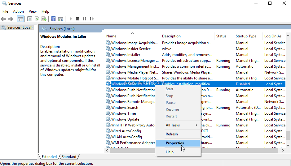Maximize the Services window
Screen dimensions: 291x166
(x=270, y=3)
